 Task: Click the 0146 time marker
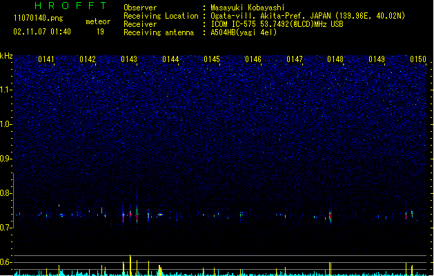(x=253, y=59)
